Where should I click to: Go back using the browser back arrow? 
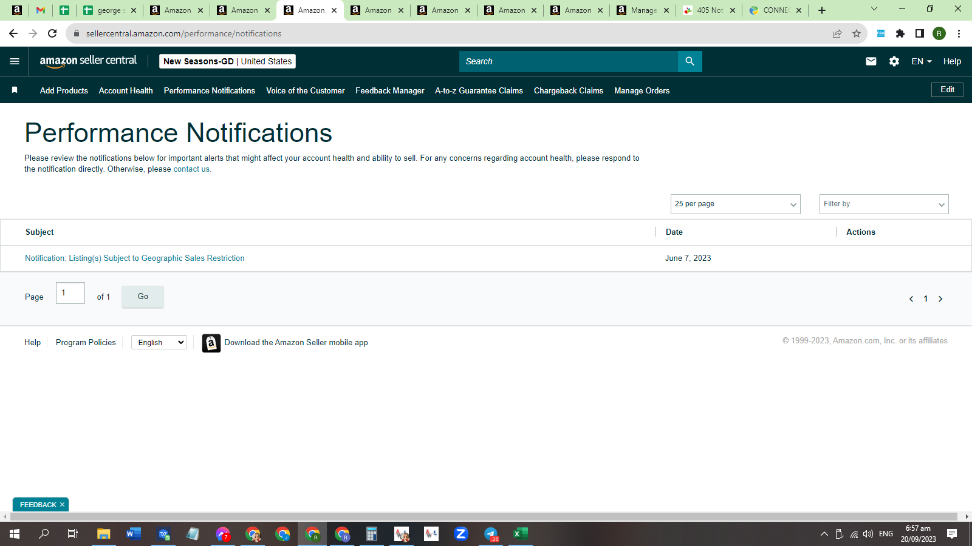(13, 33)
